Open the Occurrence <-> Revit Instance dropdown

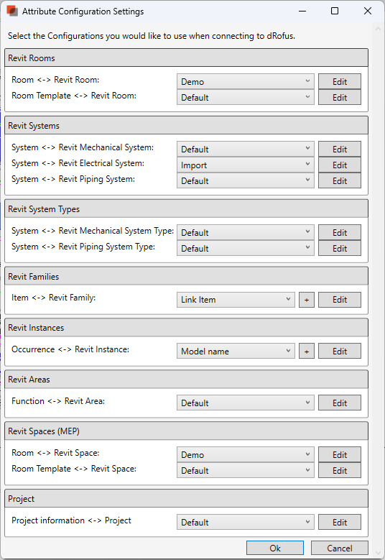[x=236, y=352]
